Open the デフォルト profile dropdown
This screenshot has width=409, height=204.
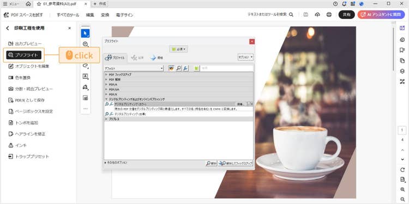[x=134, y=68]
